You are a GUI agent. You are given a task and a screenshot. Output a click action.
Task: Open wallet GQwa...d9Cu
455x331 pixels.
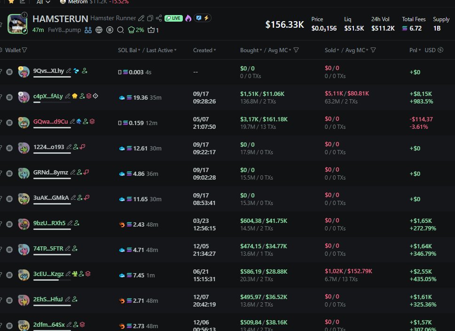tap(50, 121)
